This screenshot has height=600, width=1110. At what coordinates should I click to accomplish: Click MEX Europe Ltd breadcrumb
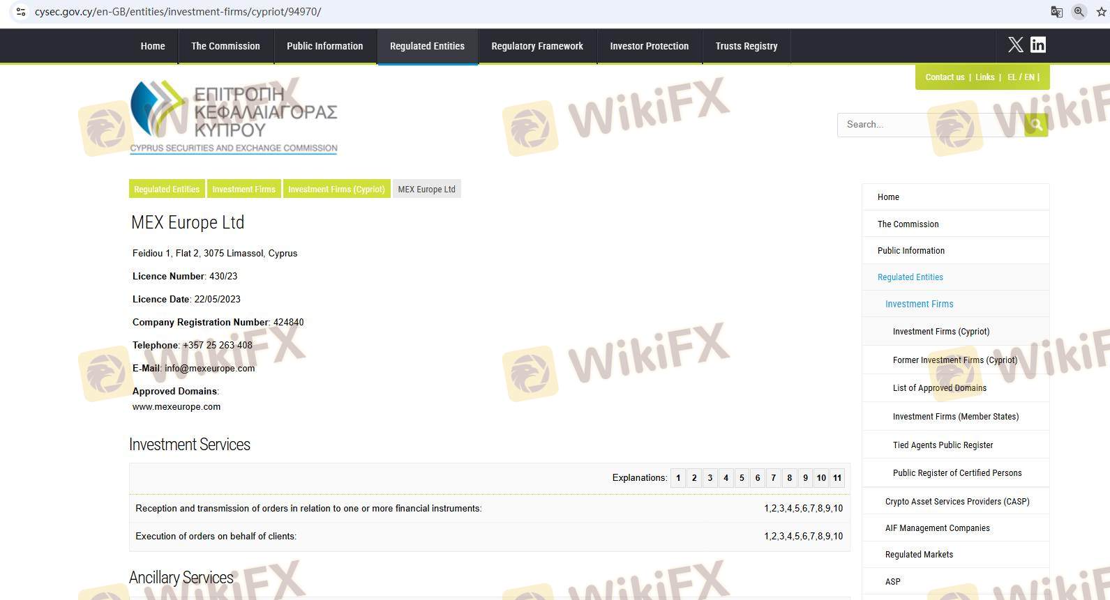click(x=426, y=189)
